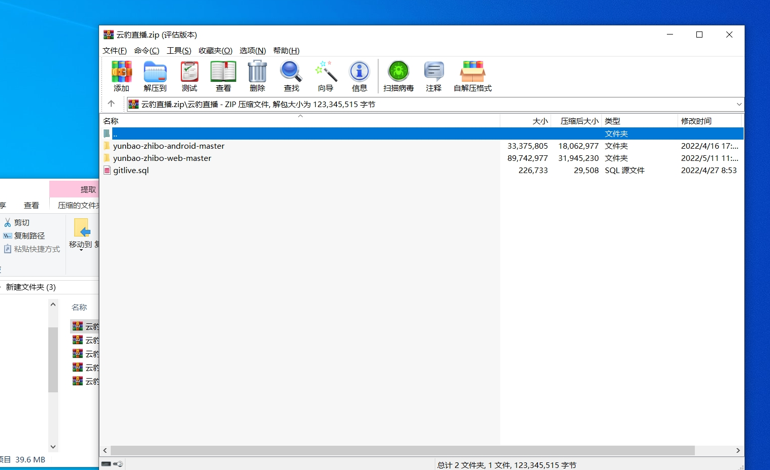Image resolution: width=770 pixels, height=470 pixels.
Task: Click the packed size 31,945,230
Action: (x=579, y=158)
